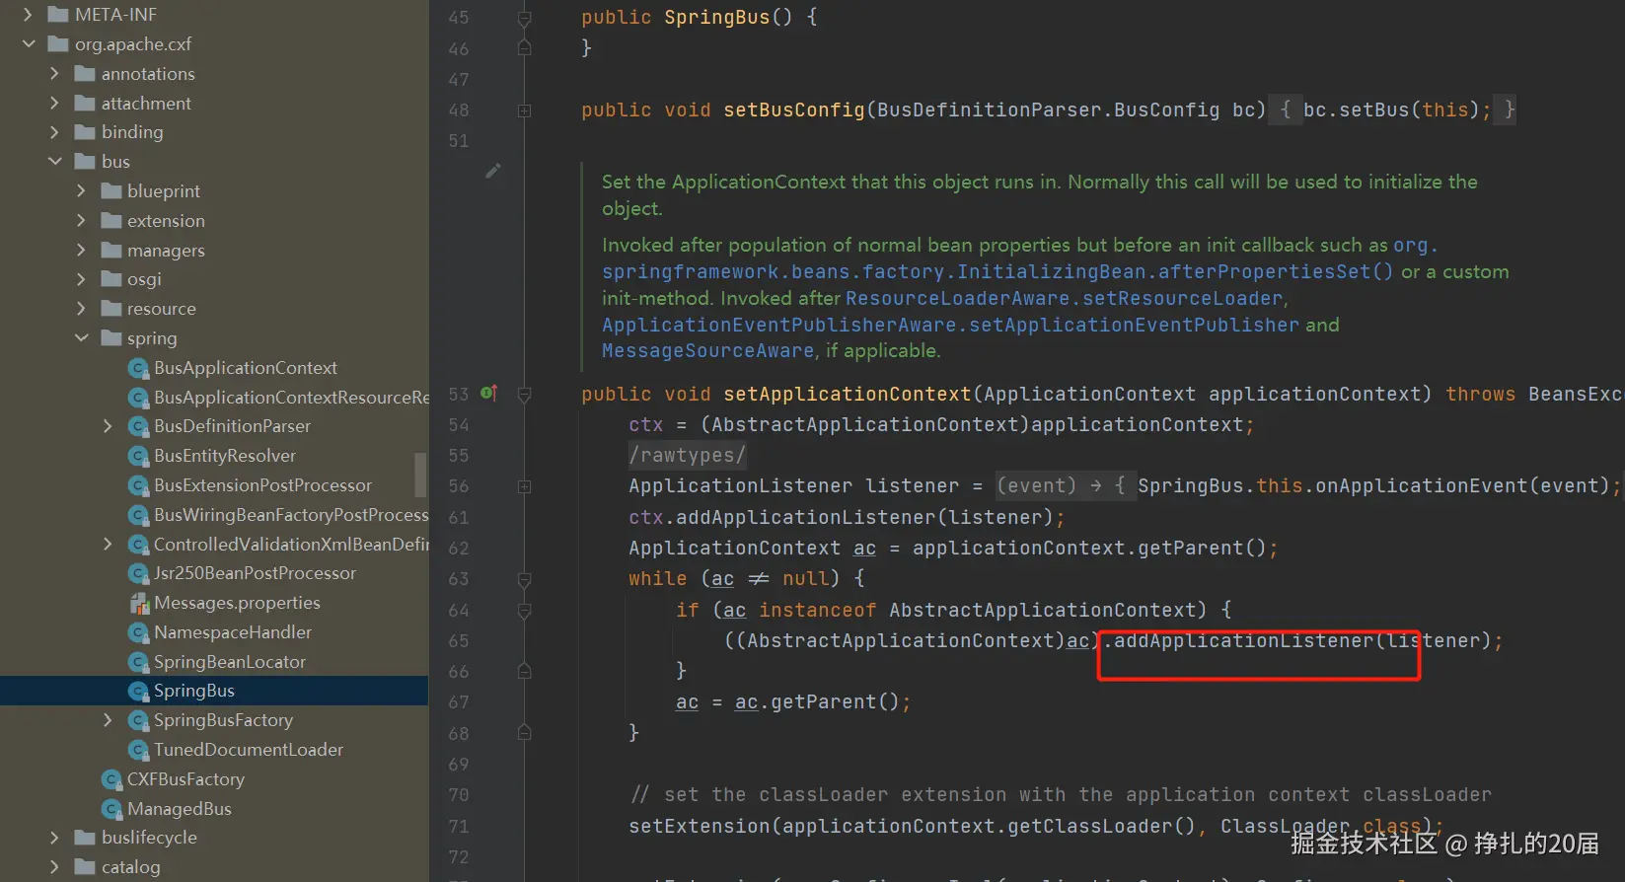1625x882 pixels.
Task: Select ManagedBus class in tree
Action: point(180,809)
